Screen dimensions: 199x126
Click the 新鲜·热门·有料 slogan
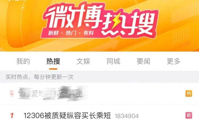pyautogui.click(x=71, y=33)
